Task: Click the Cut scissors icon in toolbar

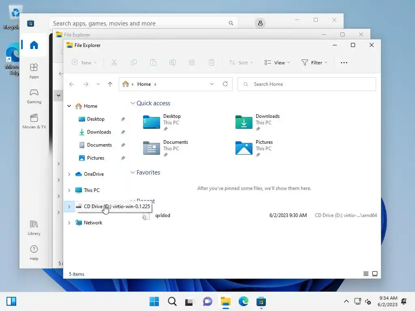Action: point(114,63)
